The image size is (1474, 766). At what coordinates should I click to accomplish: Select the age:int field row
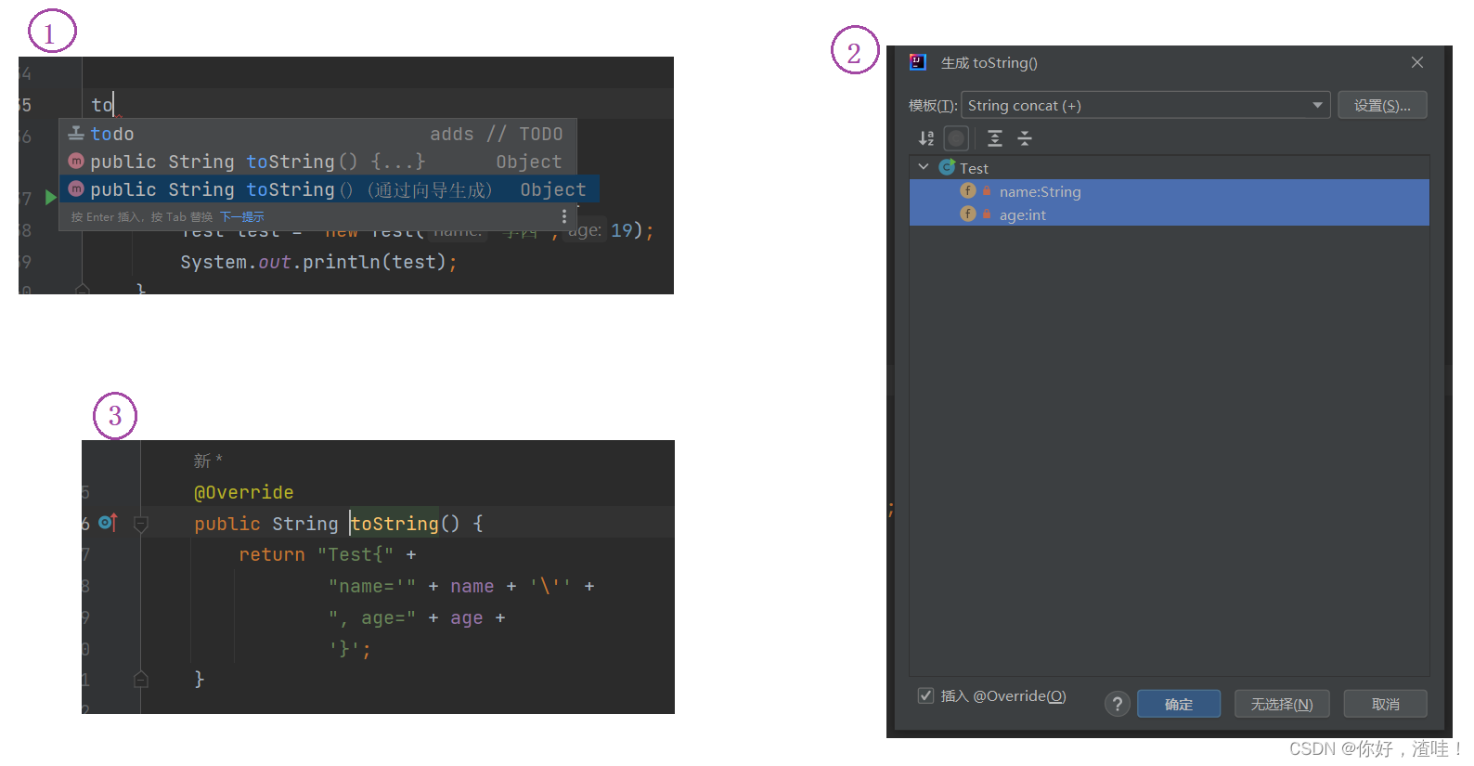coord(1169,214)
